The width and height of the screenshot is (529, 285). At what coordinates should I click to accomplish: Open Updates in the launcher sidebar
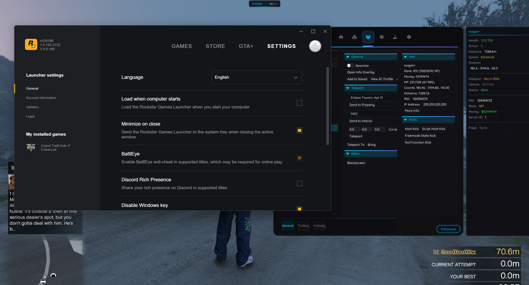[x=33, y=107]
